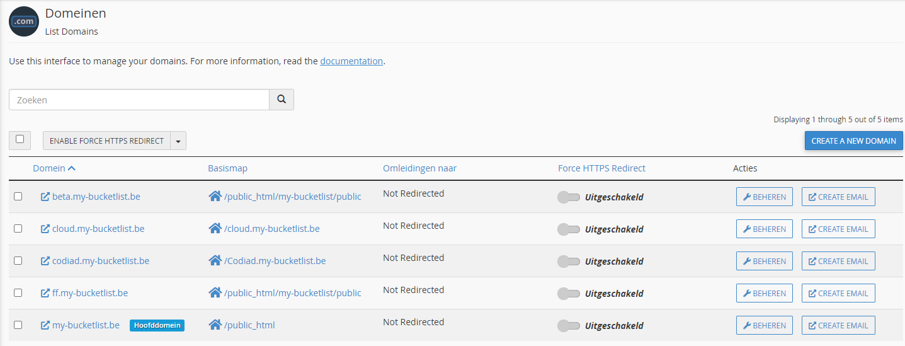Click the Beheren button for ff.my-bucketlist.be
This screenshot has width=905, height=346.
765,293
